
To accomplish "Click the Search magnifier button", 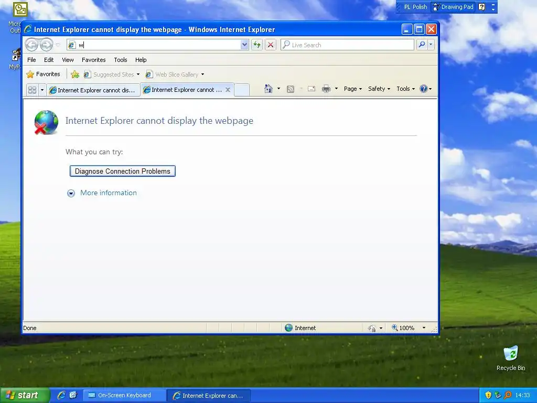I will [x=422, y=45].
